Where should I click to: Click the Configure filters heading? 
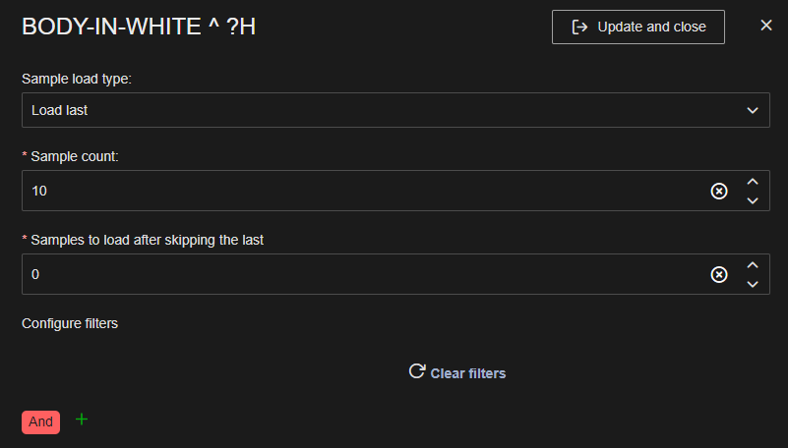[x=70, y=323]
